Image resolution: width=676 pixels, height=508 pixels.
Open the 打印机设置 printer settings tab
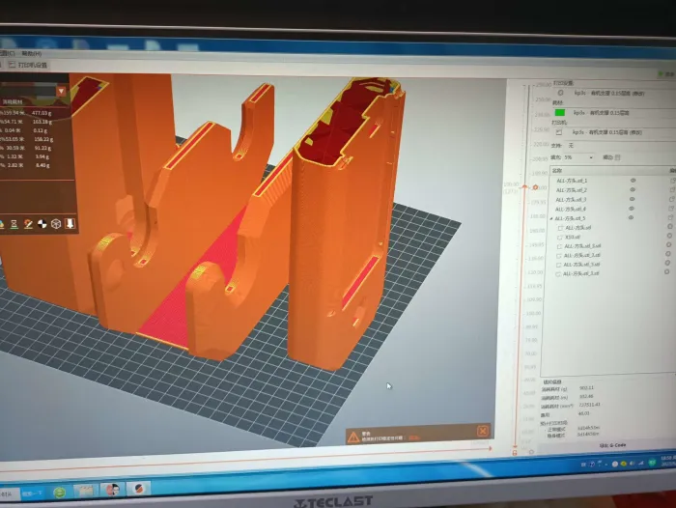coord(36,65)
